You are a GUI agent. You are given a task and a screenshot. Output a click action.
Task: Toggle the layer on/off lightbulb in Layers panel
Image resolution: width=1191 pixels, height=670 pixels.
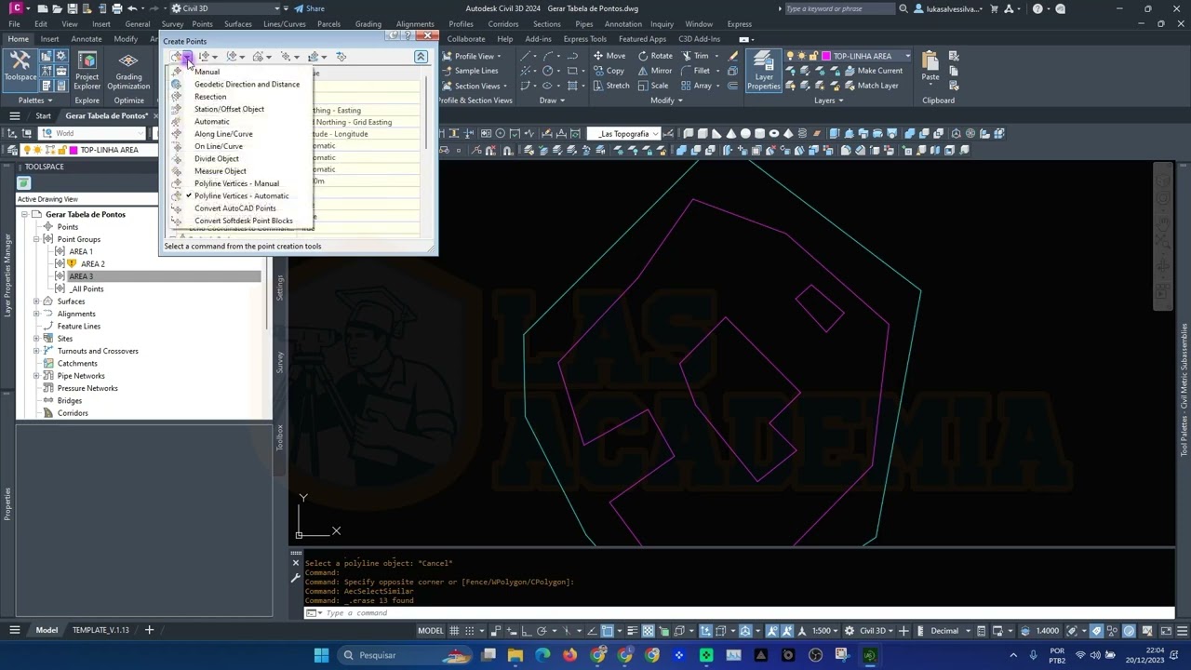point(791,56)
